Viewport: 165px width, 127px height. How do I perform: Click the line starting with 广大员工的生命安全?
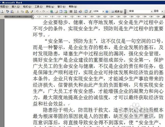point(98,66)
